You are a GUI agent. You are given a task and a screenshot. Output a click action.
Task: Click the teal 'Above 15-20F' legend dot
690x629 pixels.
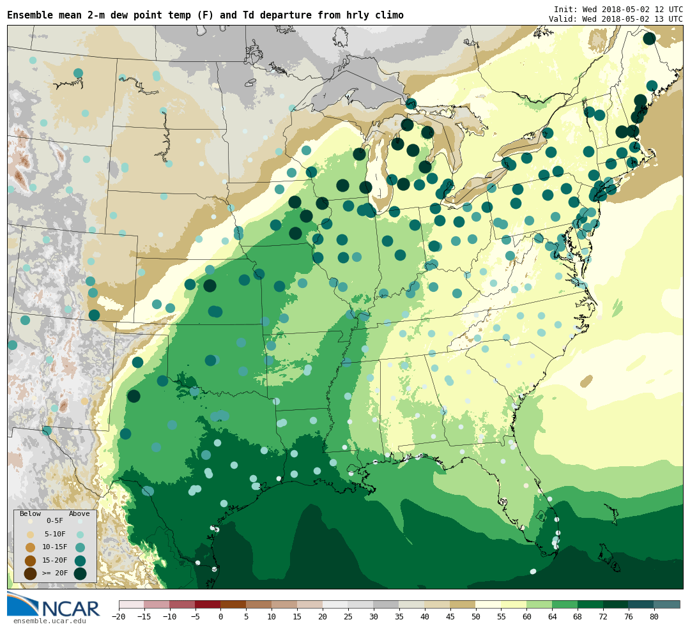(80, 561)
